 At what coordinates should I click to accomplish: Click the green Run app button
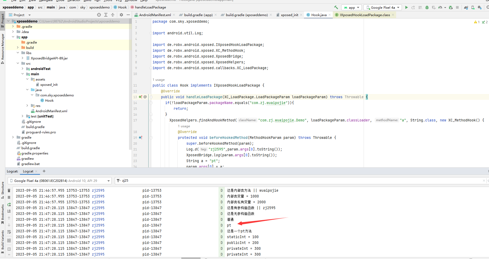[406, 7]
